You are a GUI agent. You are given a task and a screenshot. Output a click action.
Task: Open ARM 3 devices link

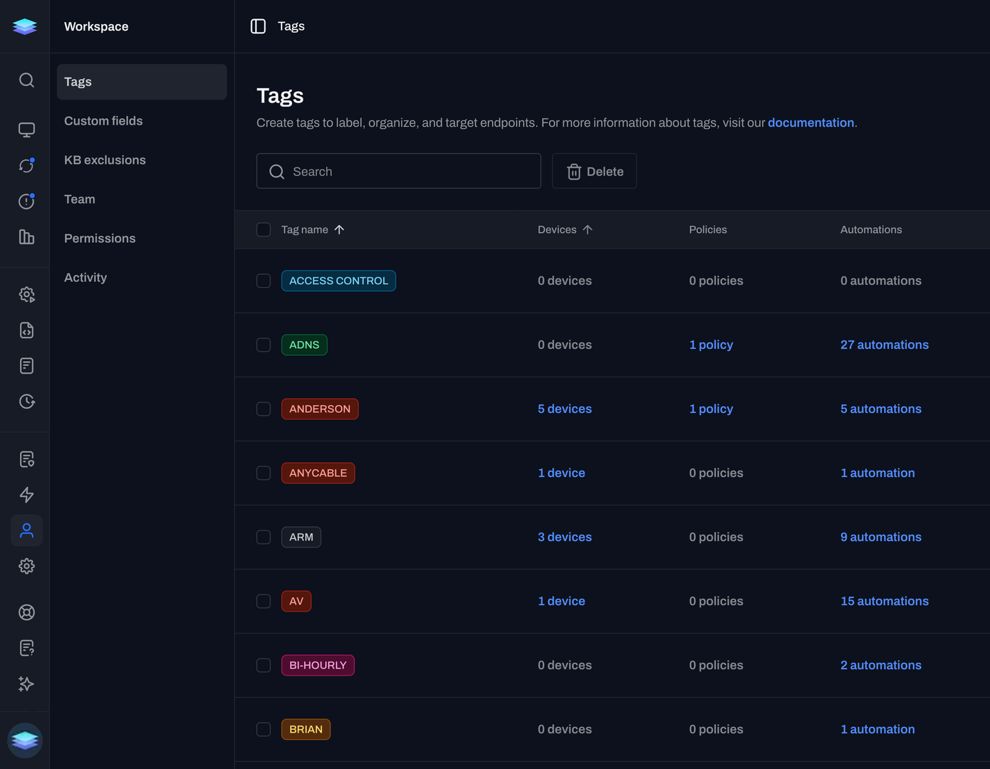[x=565, y=537]
